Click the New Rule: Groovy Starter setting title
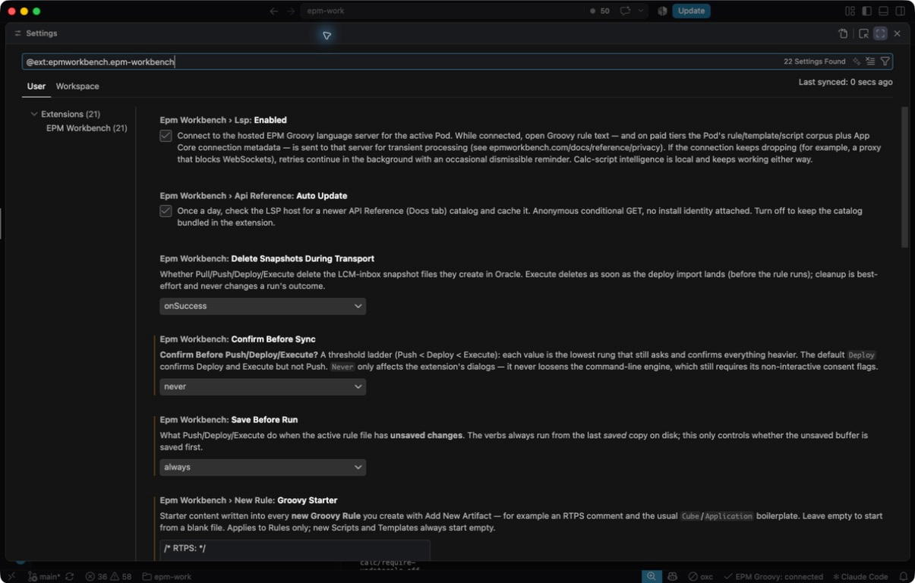 (x=248, y=500)
